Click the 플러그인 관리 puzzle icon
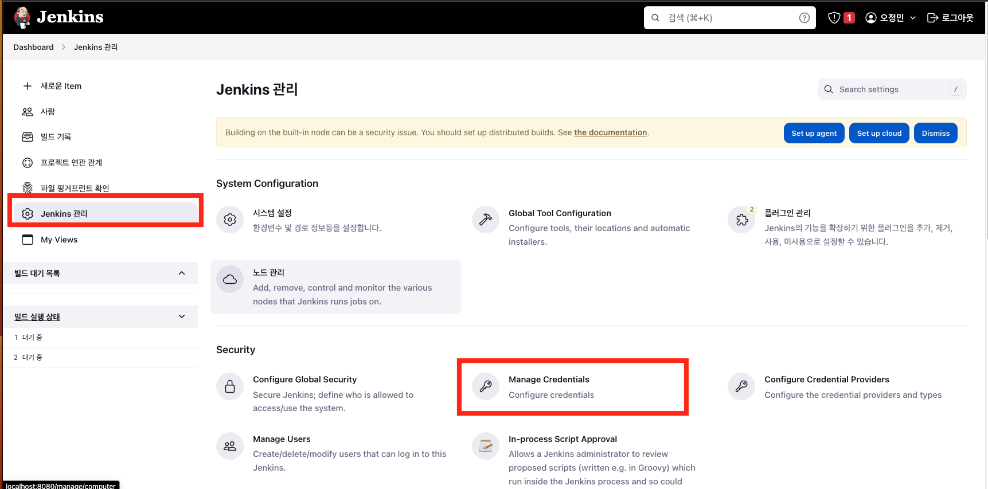Viewport: 988px width, 489px height. click(741, 220)
